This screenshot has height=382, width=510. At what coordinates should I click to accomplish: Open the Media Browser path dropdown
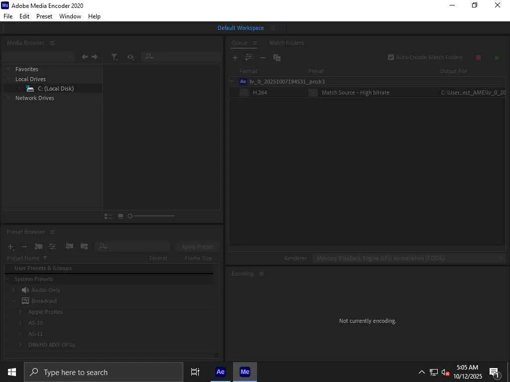coord(38,57)
